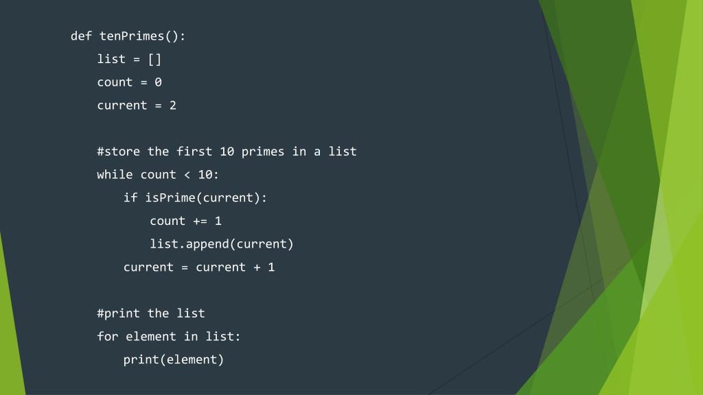Click the 'list = []' line
This screenshot has width=703, height=395.
click(129, 59)
